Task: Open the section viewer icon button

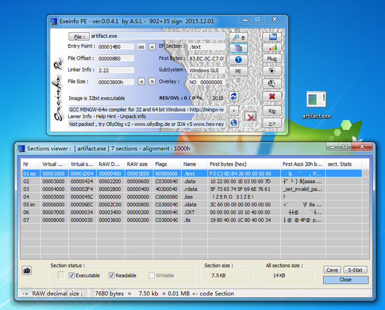Action: tap(238, 48)
